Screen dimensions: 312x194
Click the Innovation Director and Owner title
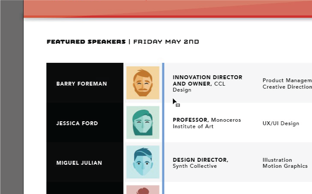pos(207,81)
